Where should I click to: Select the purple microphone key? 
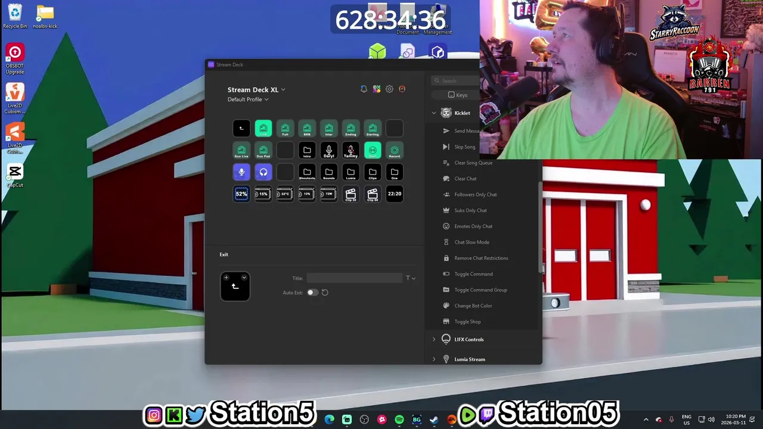[x=241, y=172]
